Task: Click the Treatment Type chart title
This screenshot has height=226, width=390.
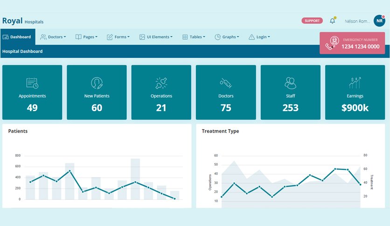Action: point(220,131)
